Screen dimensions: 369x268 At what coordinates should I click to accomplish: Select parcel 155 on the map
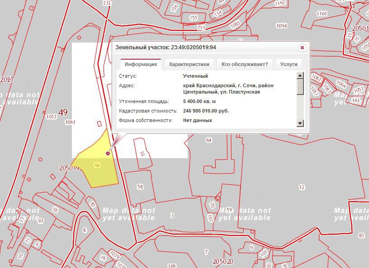click(x=194, y=18)
